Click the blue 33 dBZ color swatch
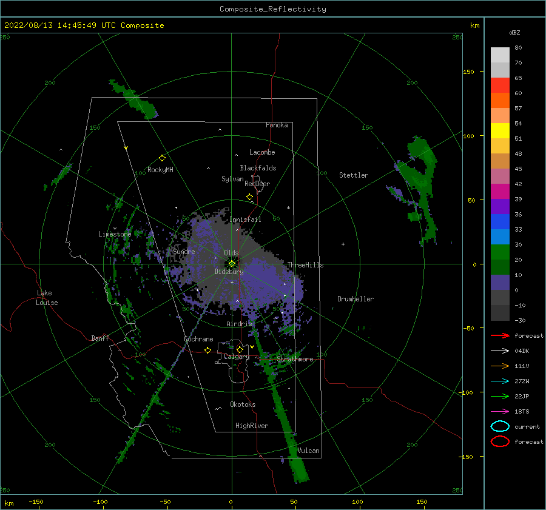Viewport: 546px width, 510px height. tap(500, 221)
